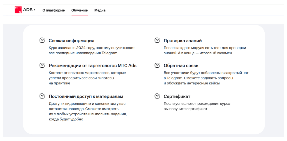Click text когда будет удобно
The height and width of the screenshot is (141, 287).
(x=66, y=119)
